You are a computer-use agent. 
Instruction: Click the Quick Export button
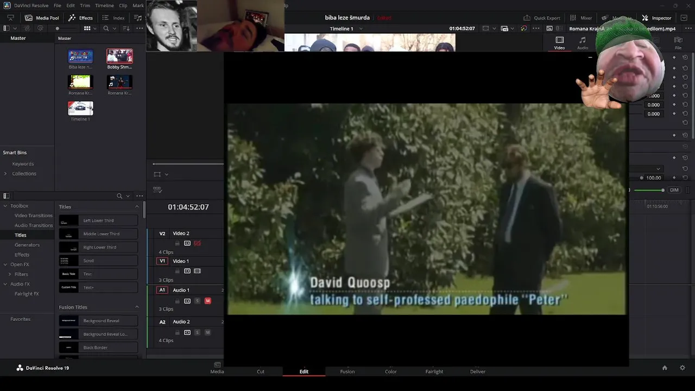tap(541, 18)
